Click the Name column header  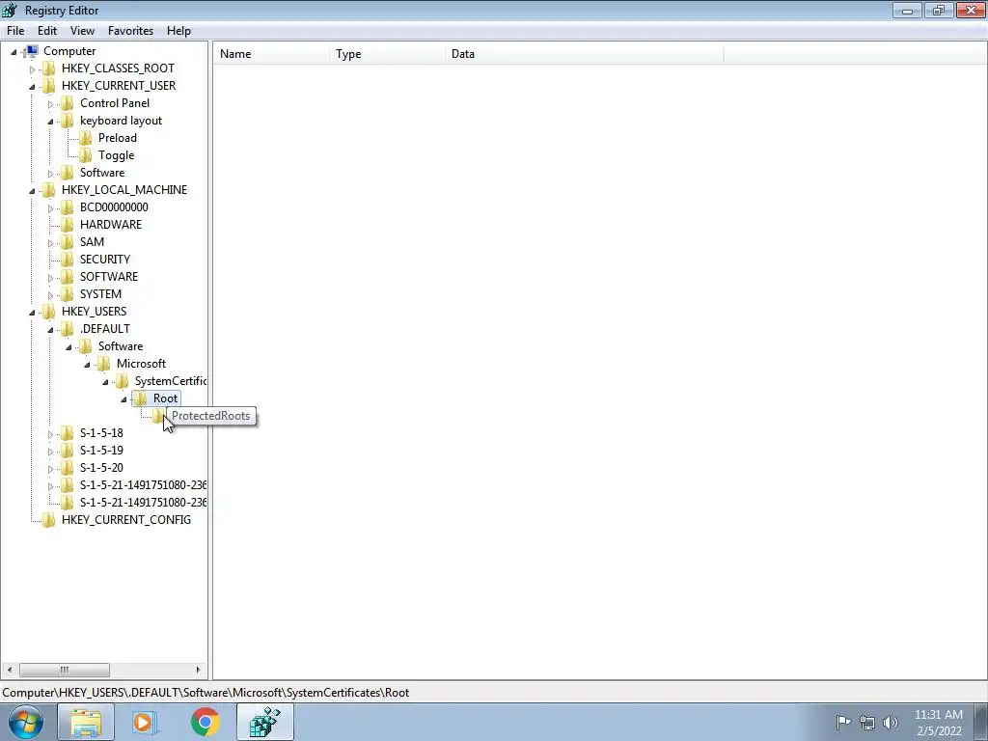(x=271, y=54)
